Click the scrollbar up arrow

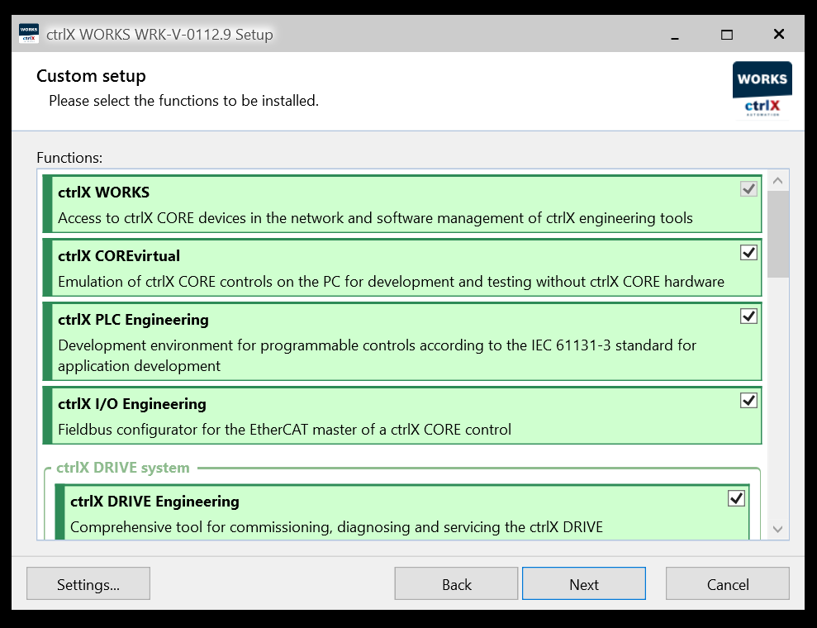point(778,181)
